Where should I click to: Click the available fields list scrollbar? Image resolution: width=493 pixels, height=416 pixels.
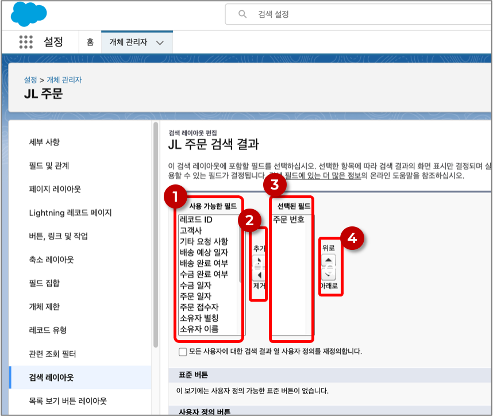pos(241,248)
